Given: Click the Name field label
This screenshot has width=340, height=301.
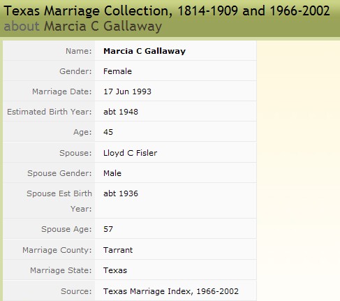Looking at the screenshot, I should [79, 51].
